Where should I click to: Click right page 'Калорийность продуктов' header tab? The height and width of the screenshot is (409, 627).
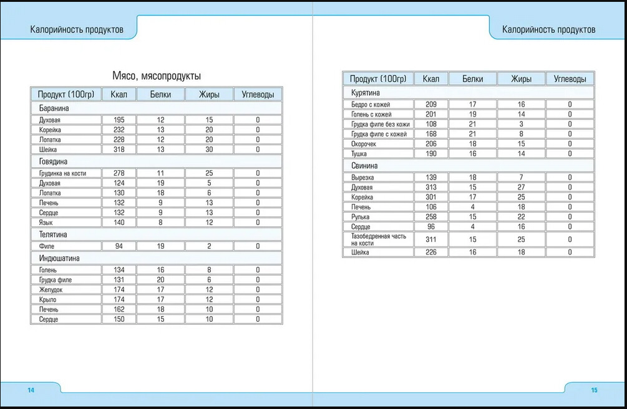point(548,29)
